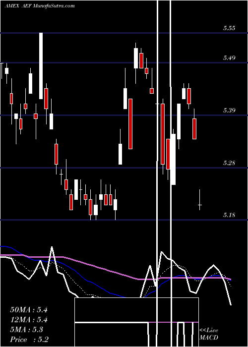Click the '<<Live MACD' label
This screenshot has height=347, width=248.
tap(209, 334)
